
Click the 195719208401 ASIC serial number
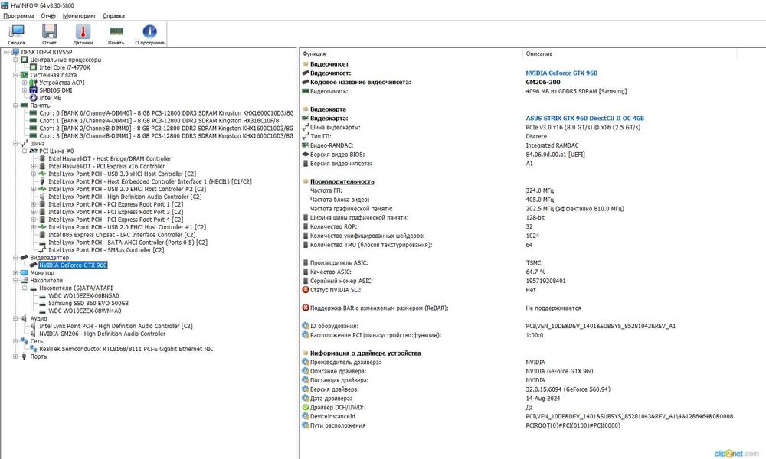(545, 281)
